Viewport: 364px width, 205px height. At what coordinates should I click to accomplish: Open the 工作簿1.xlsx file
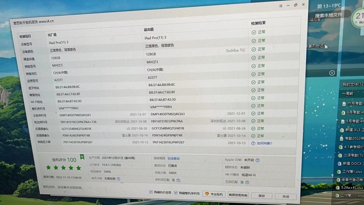coord(349,172)
